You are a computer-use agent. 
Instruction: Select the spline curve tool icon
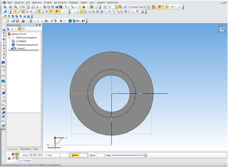pyautogui.click(x=109, y=12)
